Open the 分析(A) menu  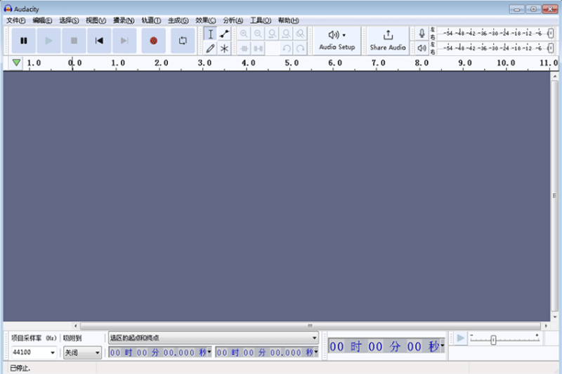[x=233, y=20]
